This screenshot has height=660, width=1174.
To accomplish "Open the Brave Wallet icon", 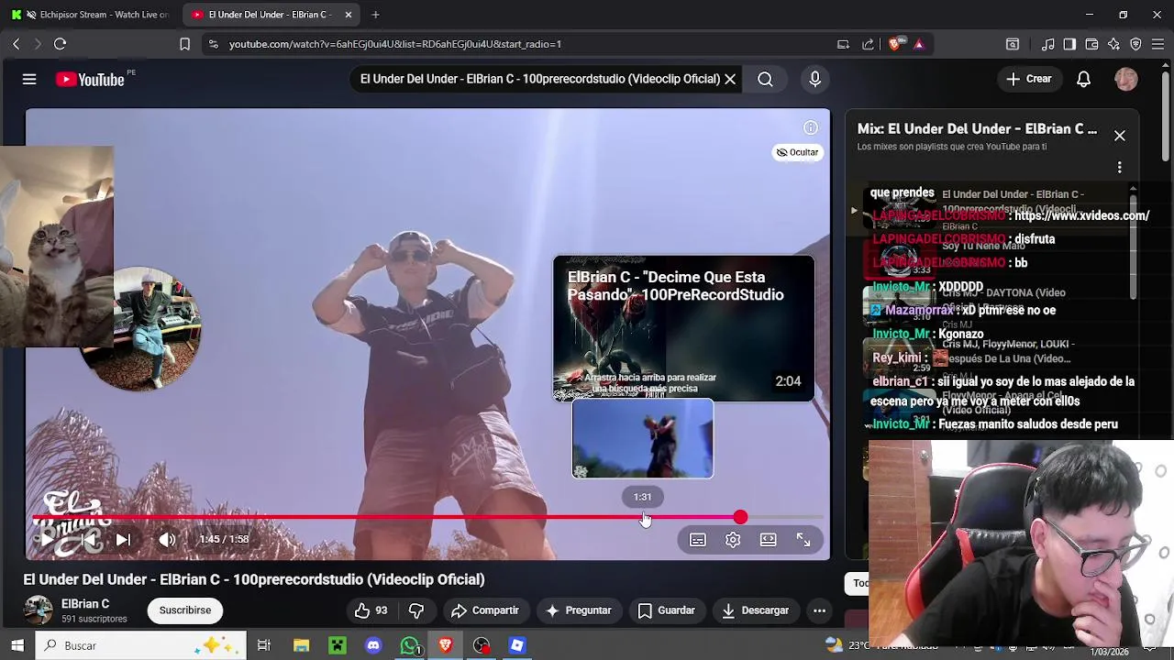I will [x=1091, y=44].
